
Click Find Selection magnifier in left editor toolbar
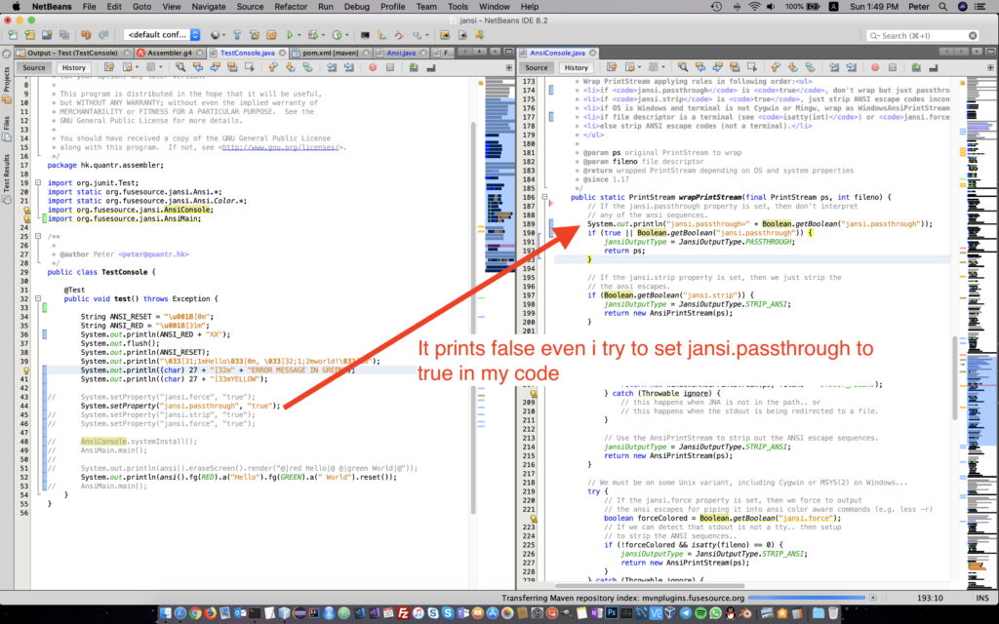(180, 67)
